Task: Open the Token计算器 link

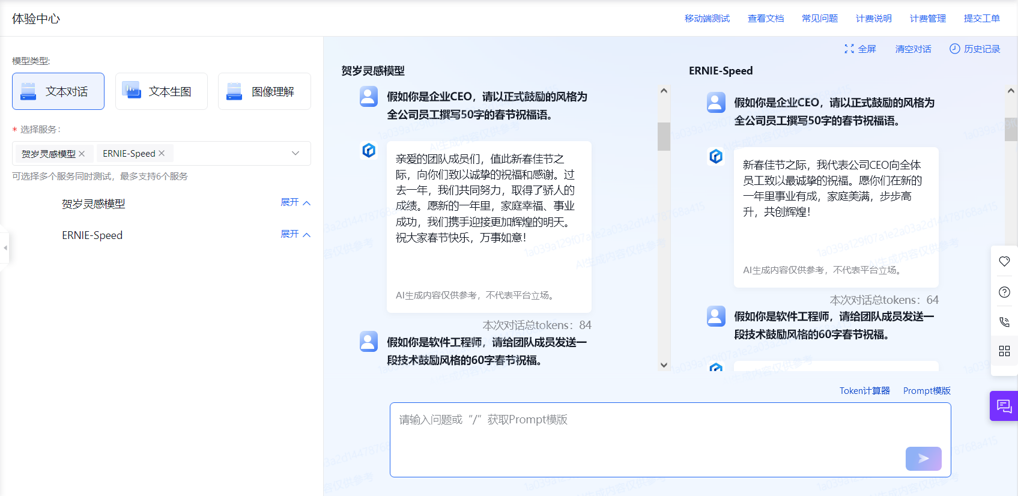Action: (865, 391)
